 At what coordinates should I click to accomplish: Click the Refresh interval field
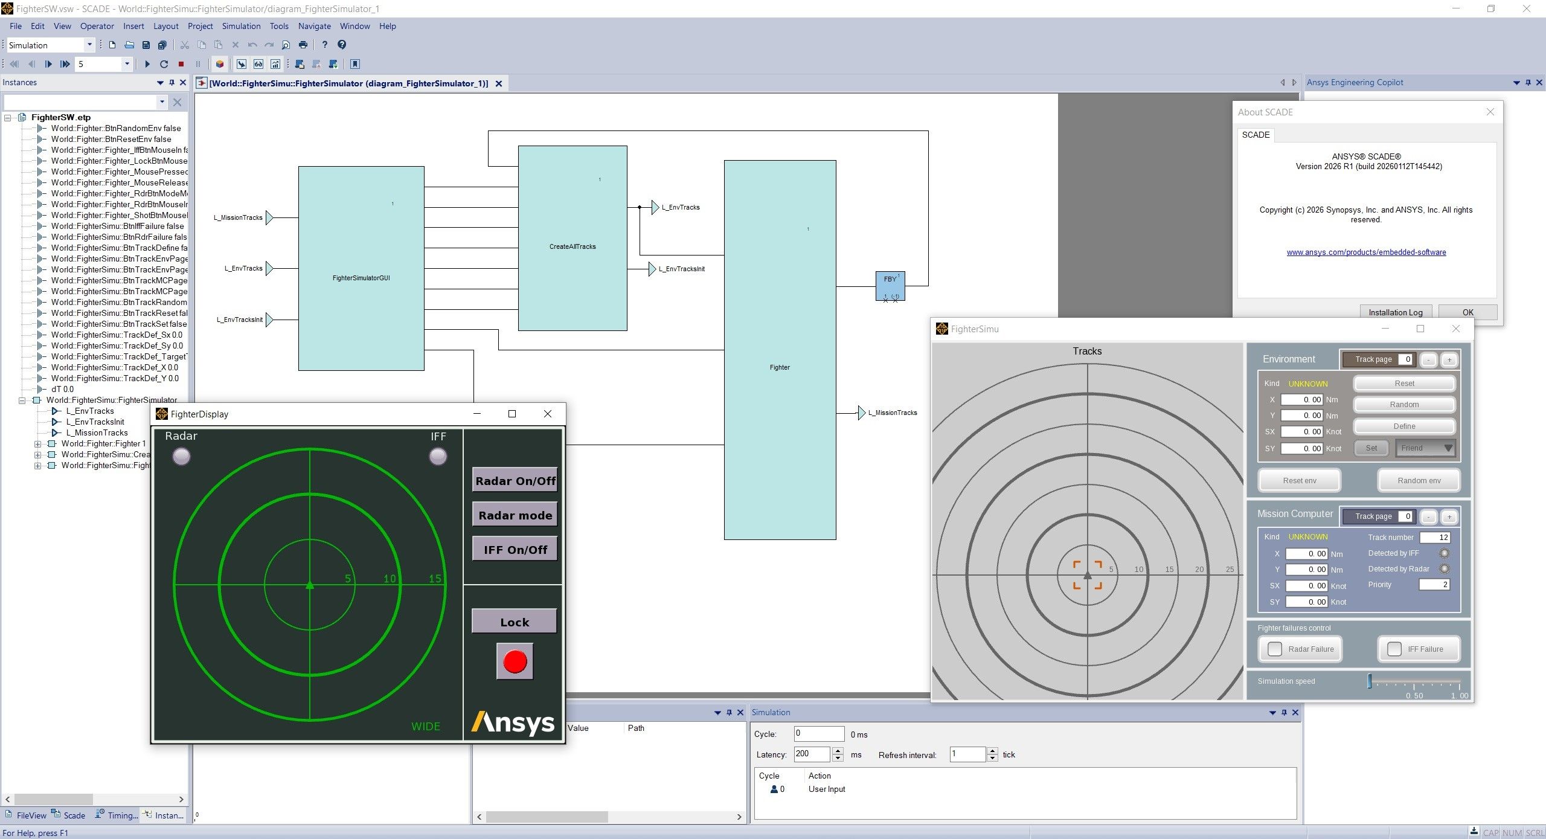tap(968, 754)
